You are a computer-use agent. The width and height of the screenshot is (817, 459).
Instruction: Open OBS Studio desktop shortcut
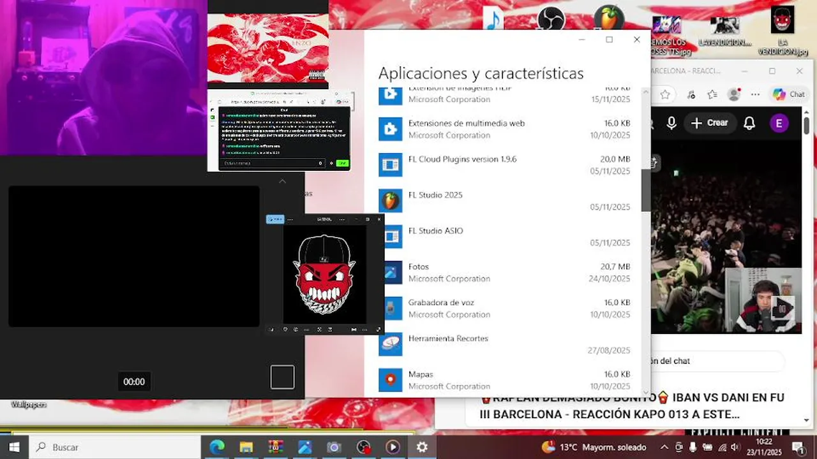coord(550,18)
